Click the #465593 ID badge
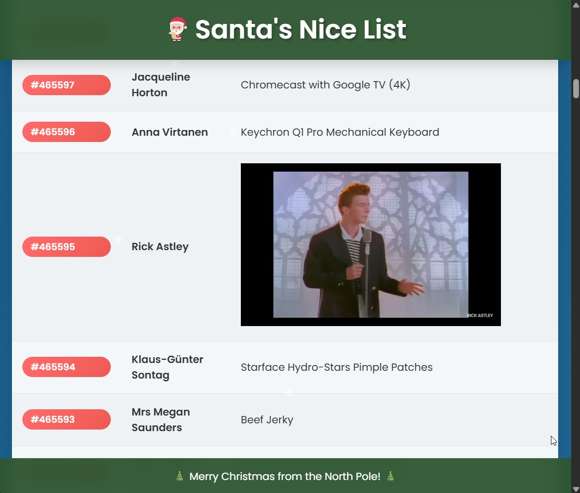The height and width of the screenshot is (493, 580). (x=67, y=420)
